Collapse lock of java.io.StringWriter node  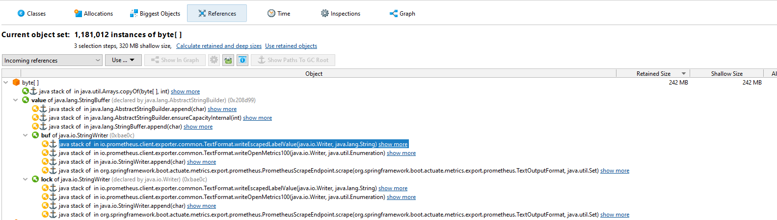pyautogui.click(x=26, y=179)
